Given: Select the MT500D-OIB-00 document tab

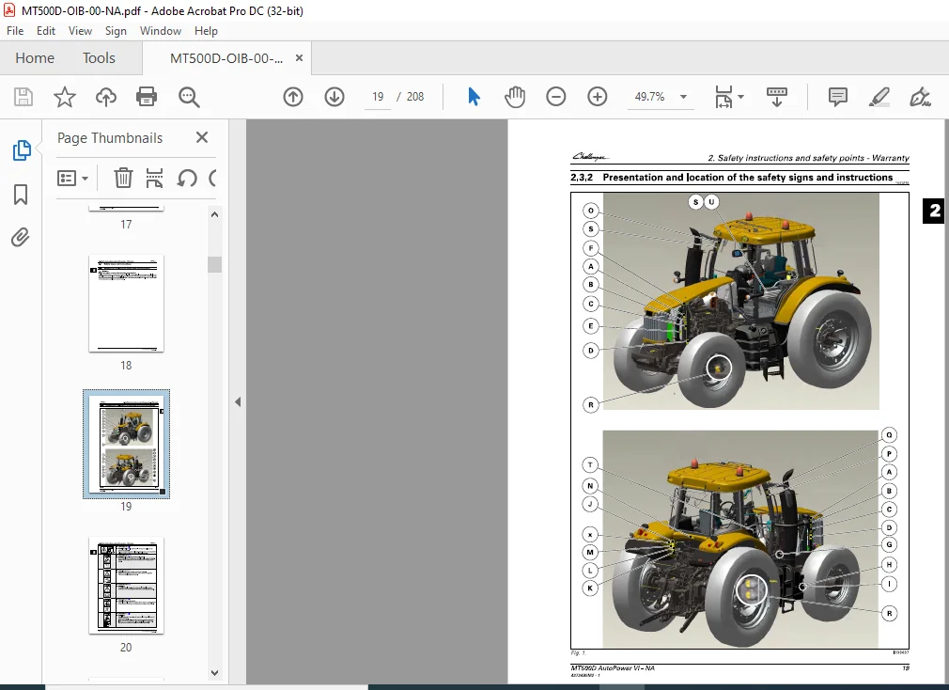Looking at the screenshot, I should [x=226, y=58].
